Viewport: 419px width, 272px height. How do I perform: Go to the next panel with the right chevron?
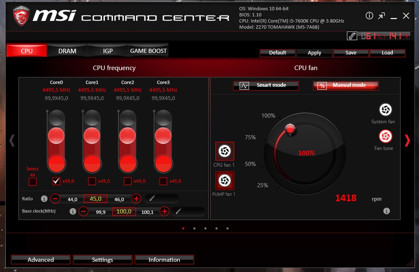coord(407,141)
